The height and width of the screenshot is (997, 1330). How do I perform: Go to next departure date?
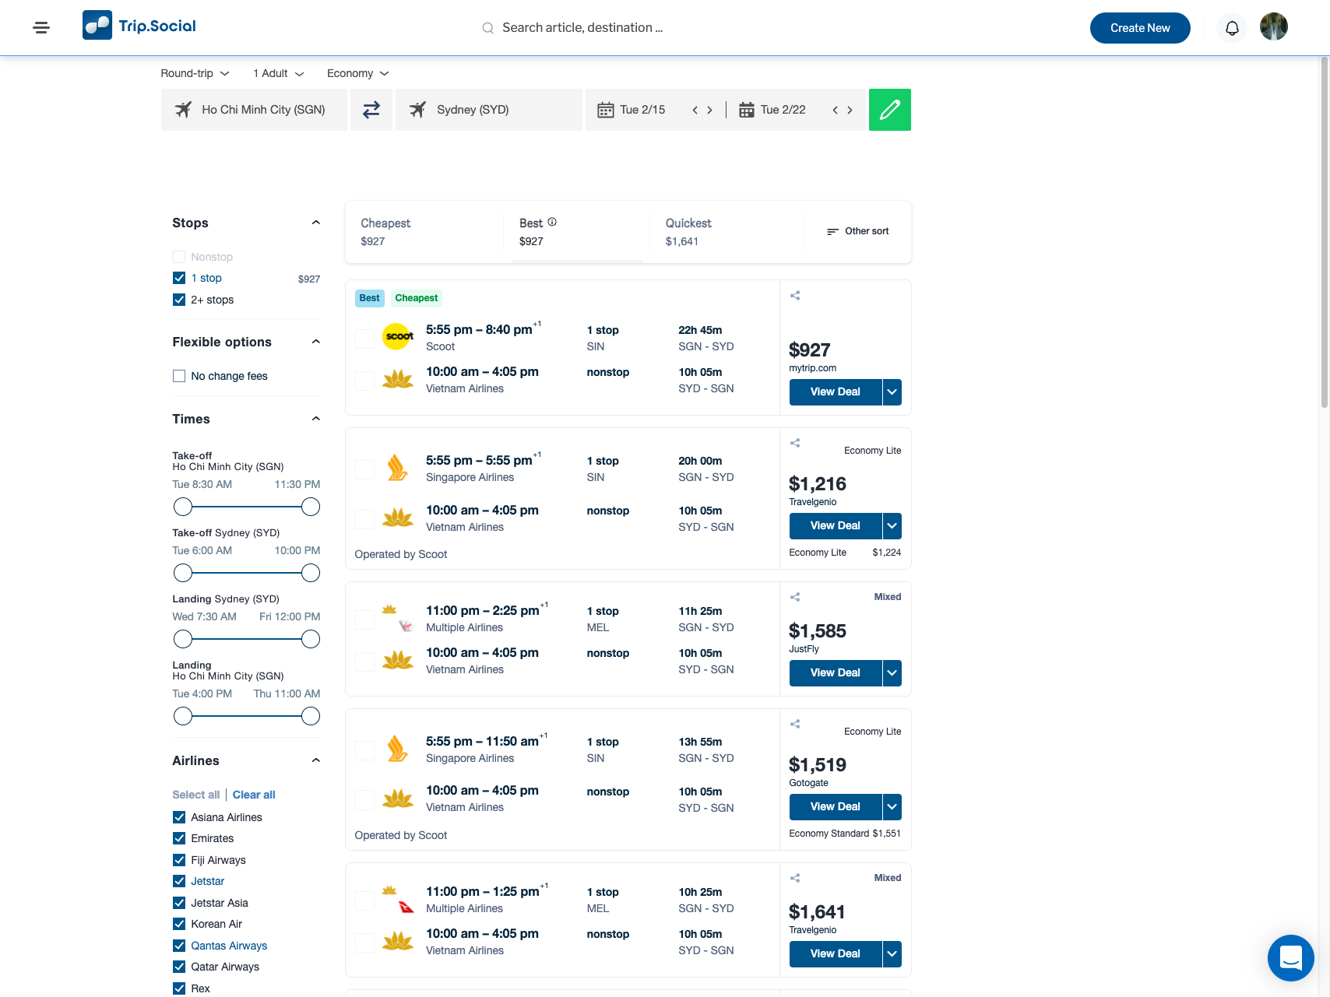tap(709, 110)
